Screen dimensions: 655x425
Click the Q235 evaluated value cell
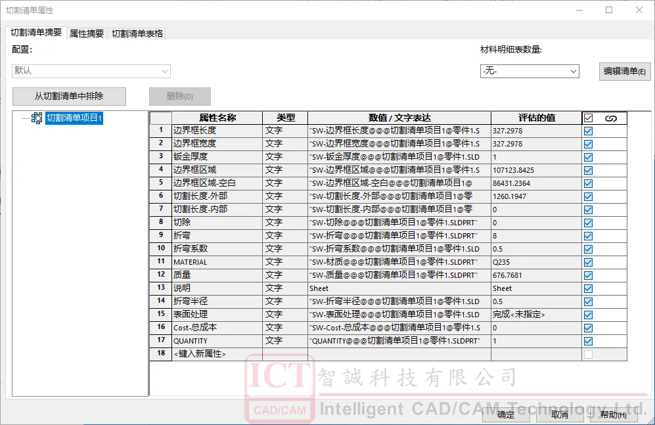tap(536, 262)
